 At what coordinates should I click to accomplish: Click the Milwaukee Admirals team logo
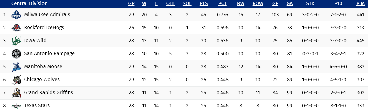click(16, 15)
